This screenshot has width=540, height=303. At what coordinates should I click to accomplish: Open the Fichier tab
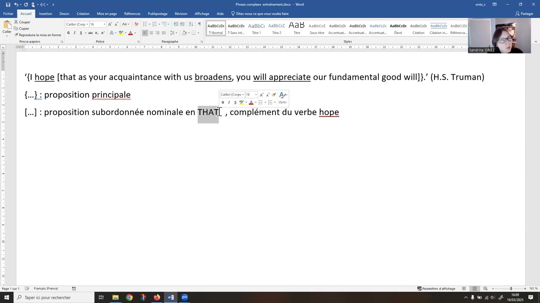pyautogui.click(x=8, y=13)
